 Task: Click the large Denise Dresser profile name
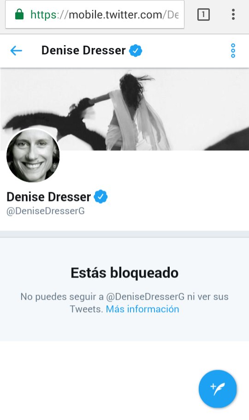[x=48, y=197]
